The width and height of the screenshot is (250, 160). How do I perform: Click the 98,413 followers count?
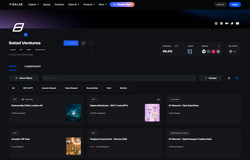[167, 51]
